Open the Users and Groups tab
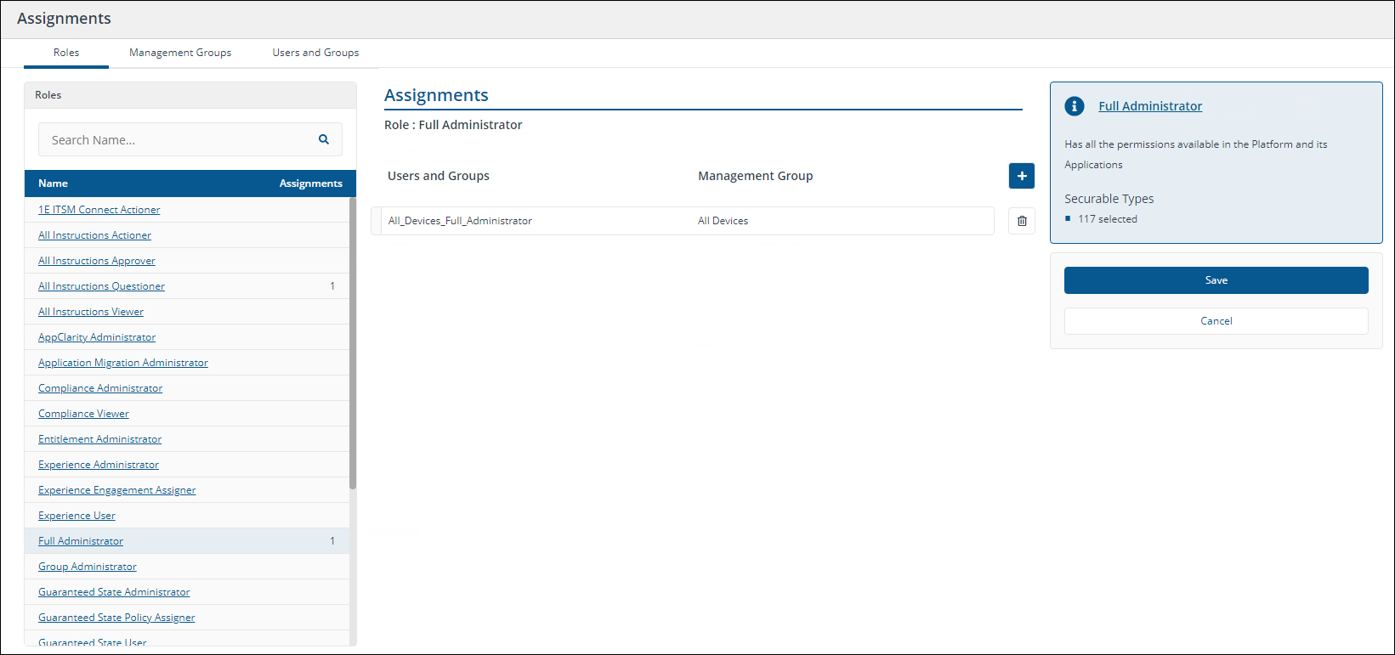This screenshot has height=655, width=1395. (315, 53)
